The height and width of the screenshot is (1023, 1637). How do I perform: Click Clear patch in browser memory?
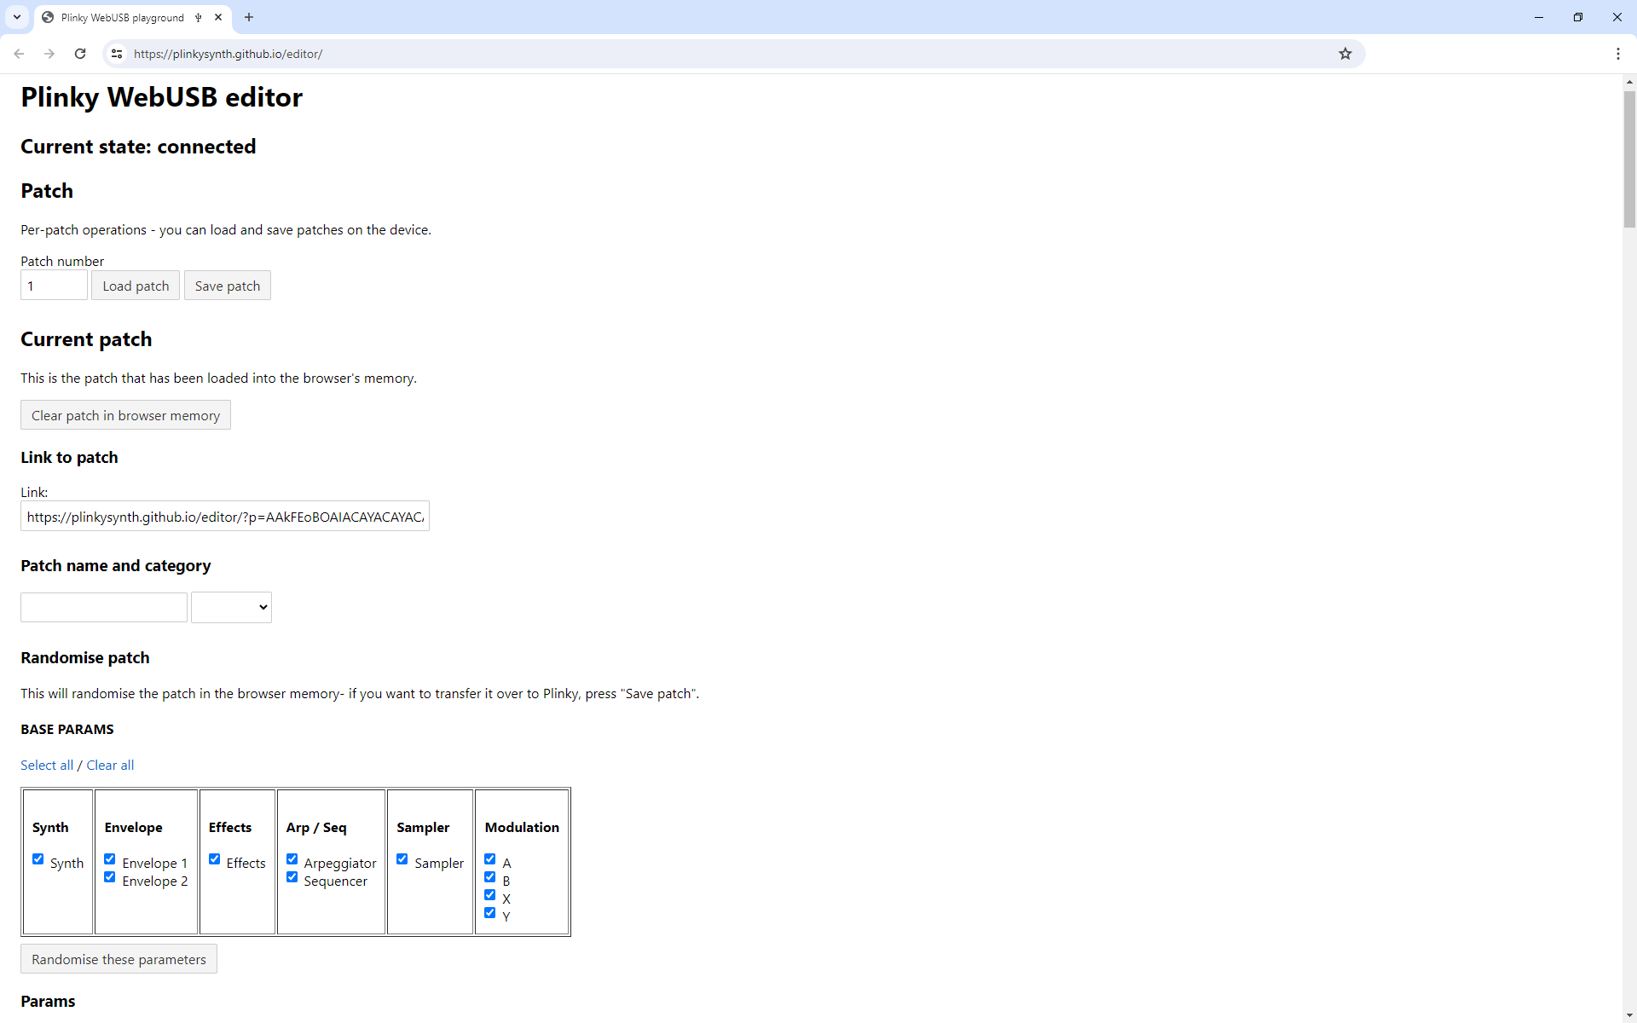(x=125, y=415)
